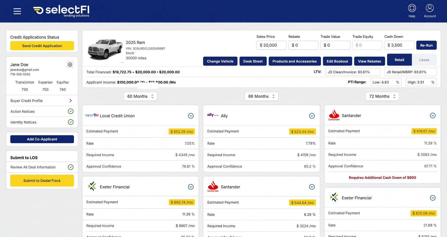
Task: Click Santander logo in 66 Months column
Action: click(x=213, y=186)
